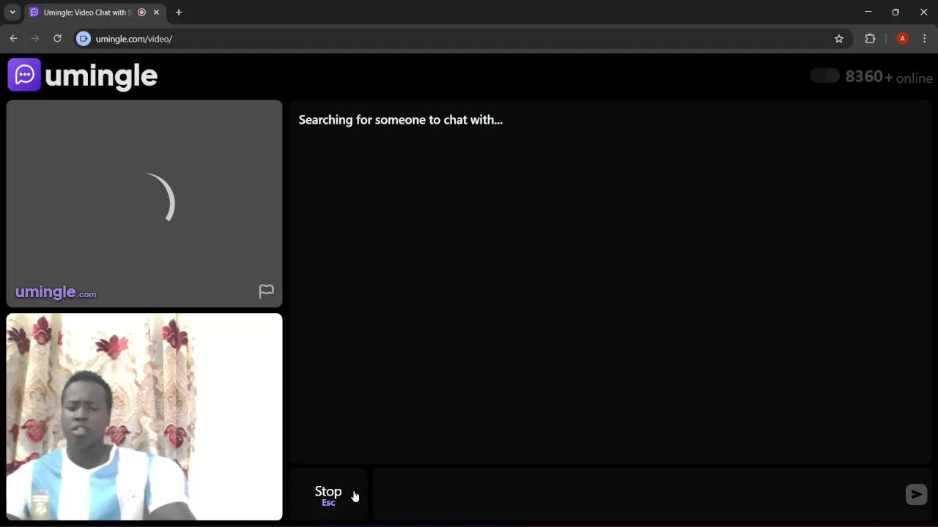Focus the chat message input field
Image resolution: width=938 pixels, height=527 pixels.
[x=638, y=495]
